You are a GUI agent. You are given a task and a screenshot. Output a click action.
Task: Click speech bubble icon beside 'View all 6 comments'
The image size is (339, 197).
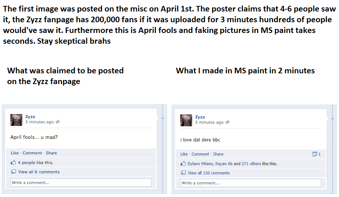(13, 172)
